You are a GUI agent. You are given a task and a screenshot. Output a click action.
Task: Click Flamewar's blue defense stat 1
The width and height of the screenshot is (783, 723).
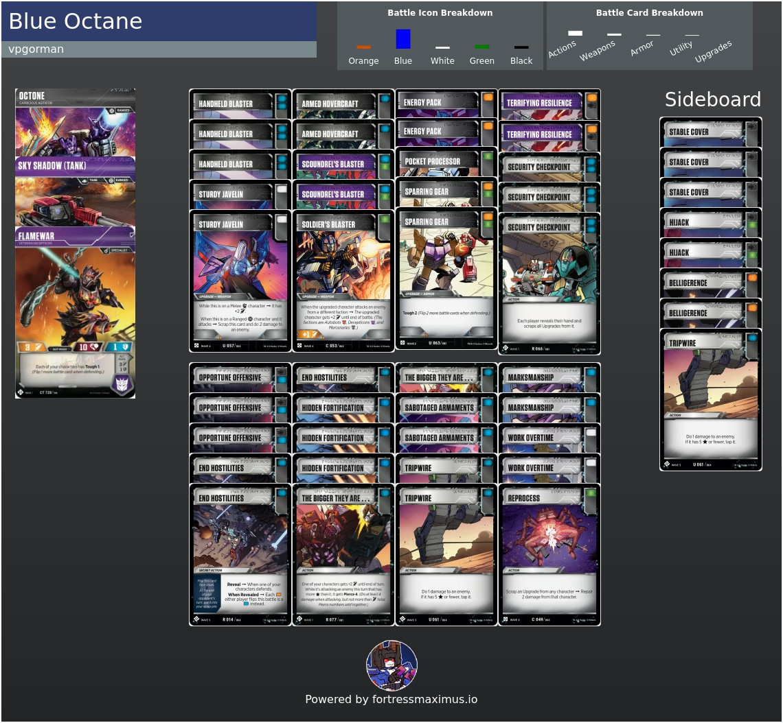tap(120, 347)
